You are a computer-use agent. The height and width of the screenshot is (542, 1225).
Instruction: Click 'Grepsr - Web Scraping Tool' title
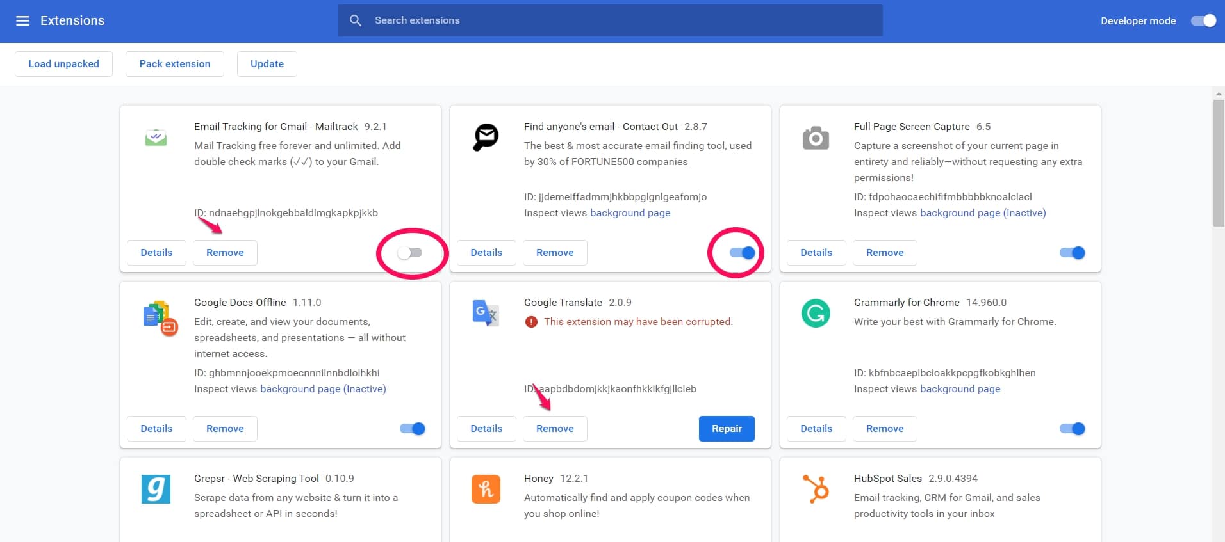click(256, 479)
